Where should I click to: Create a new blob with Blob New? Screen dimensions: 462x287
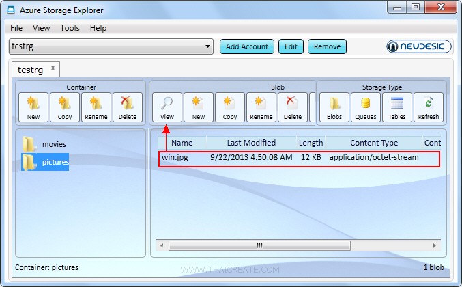[x=199, y=107]
